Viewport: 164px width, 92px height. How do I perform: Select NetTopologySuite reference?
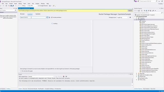146,39
